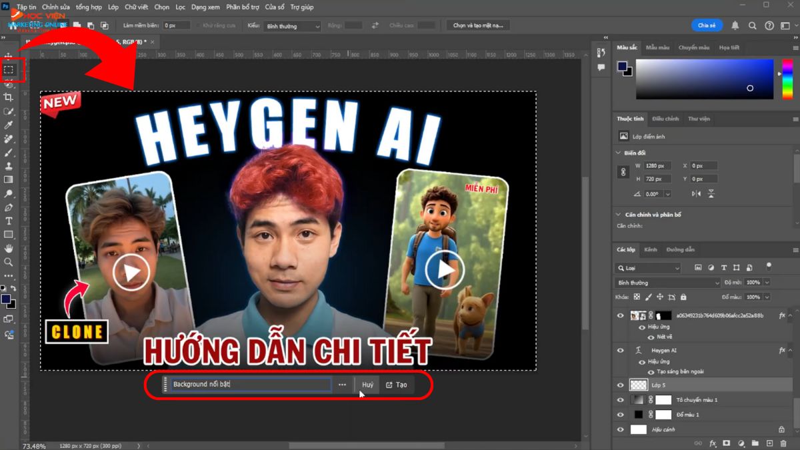Lock all padlock icon in Khoá row
This screenshot has width=800, height=450.
[x=683, y=297]
